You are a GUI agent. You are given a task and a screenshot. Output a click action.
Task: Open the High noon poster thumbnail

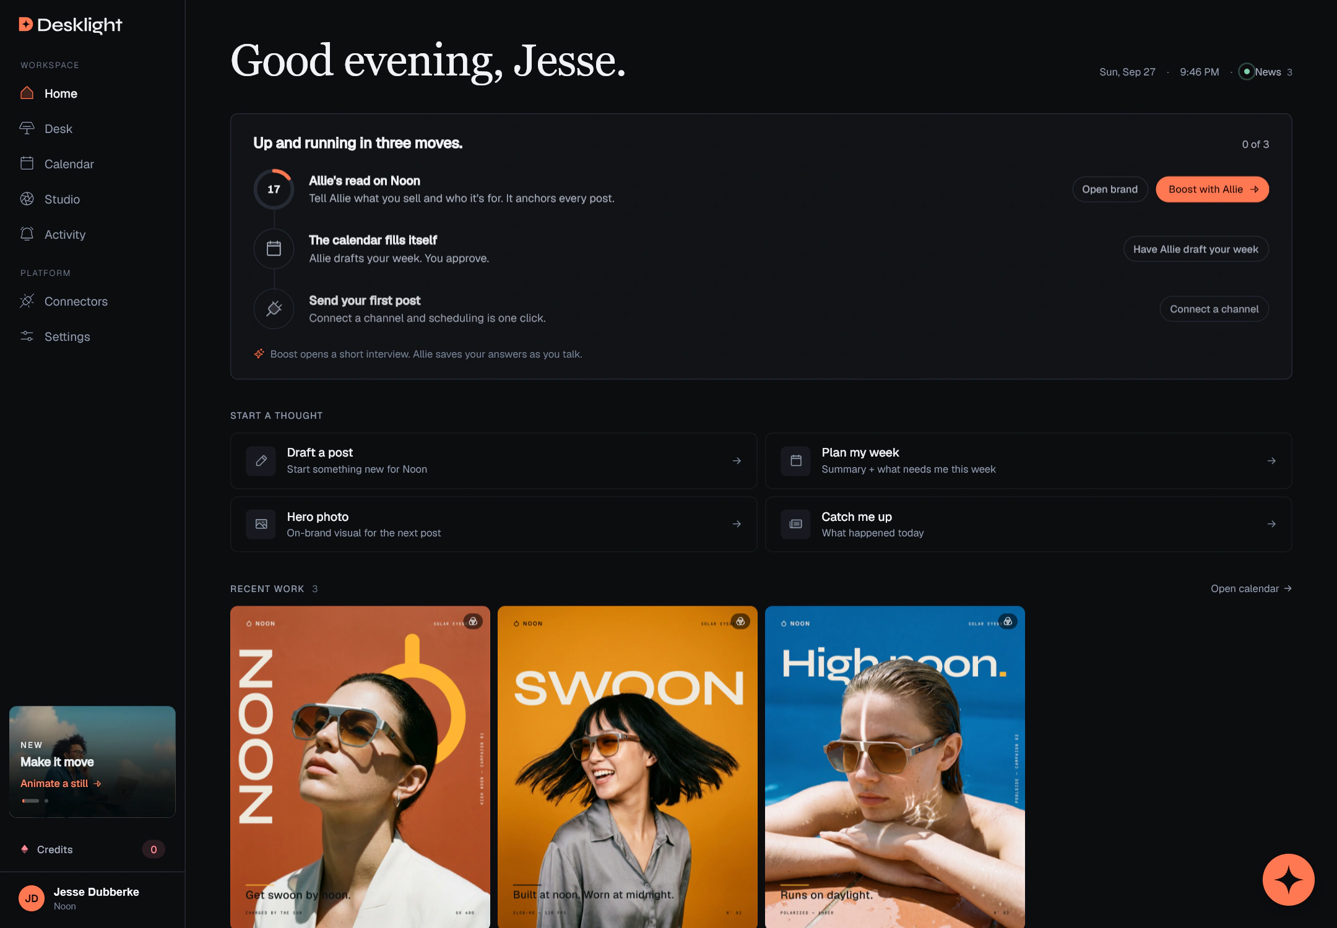(895, 767)
